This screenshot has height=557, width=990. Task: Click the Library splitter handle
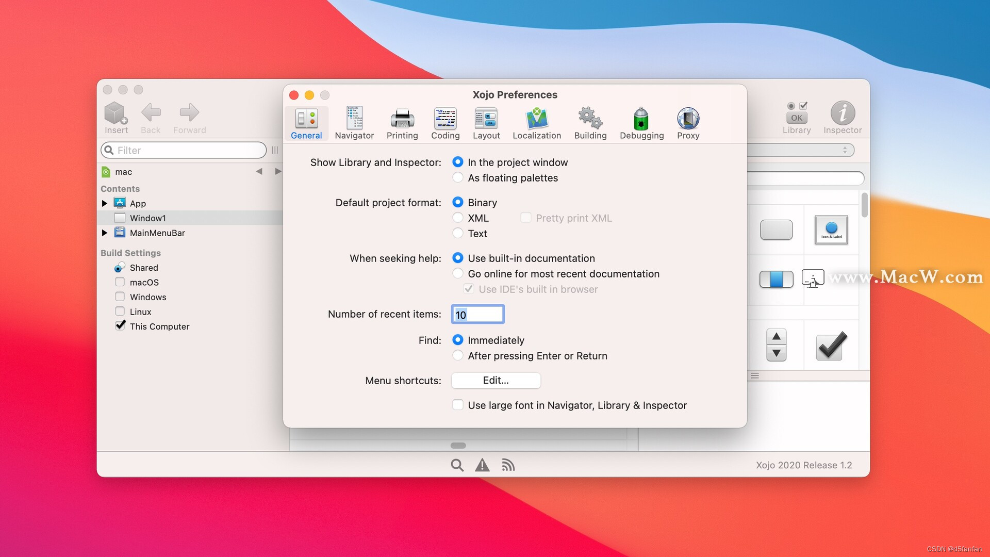click(x=755, y=376)
